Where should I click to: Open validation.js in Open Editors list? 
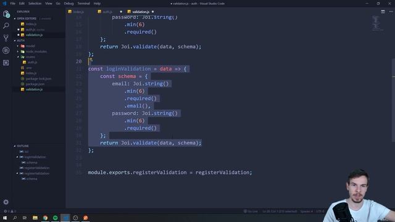34,35
